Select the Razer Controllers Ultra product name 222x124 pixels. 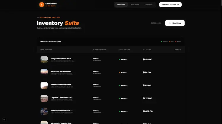(x=62, y=85)
